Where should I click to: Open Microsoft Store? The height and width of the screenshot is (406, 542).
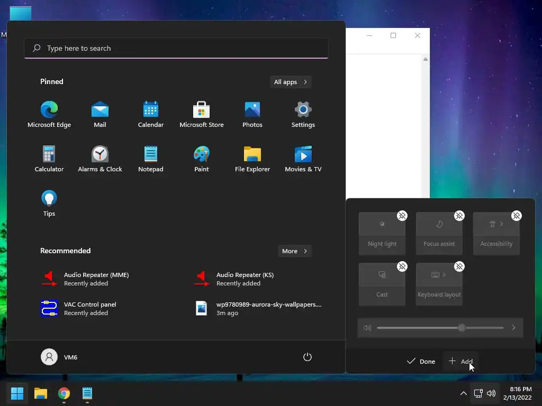(202, 115)
